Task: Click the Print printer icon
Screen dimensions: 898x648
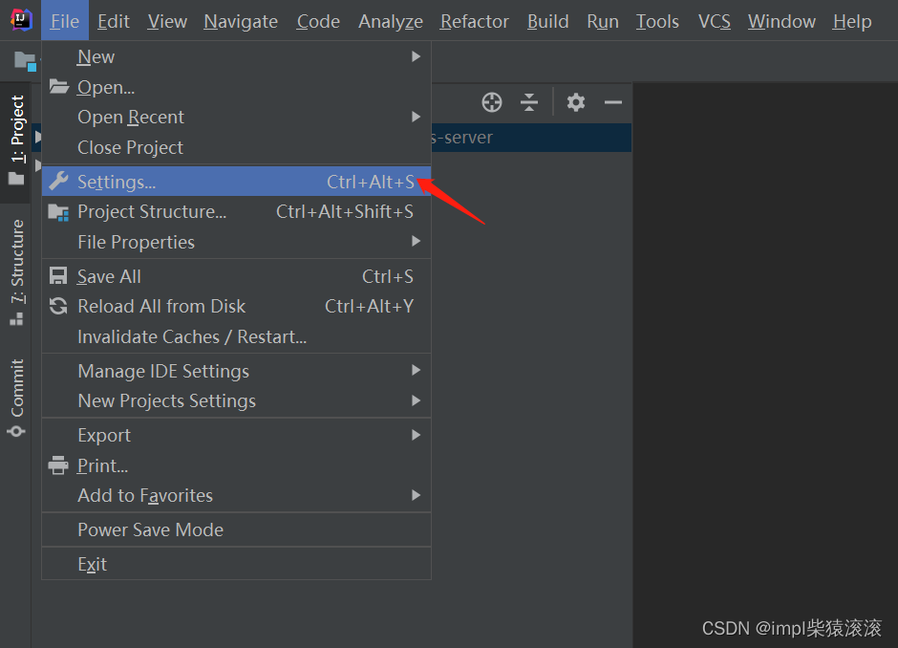Action: click(x=59, y=465)
